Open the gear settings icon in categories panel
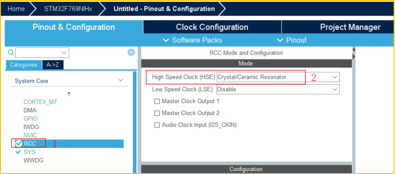Screen dimensions: 395x174 131,53
